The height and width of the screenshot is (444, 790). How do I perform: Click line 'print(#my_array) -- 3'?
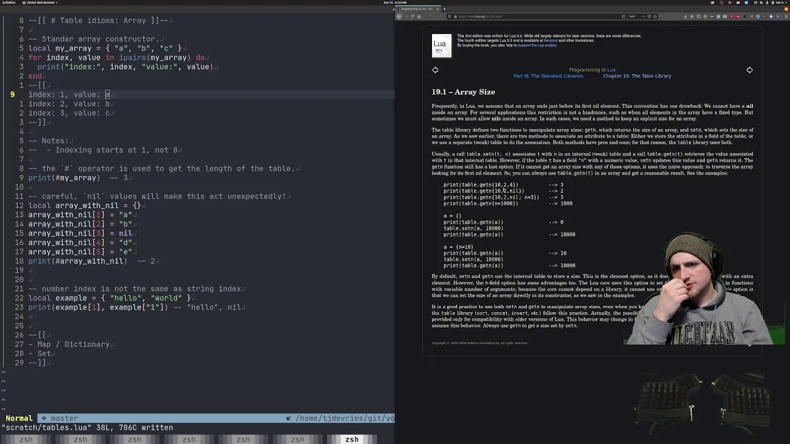point(78,178)
